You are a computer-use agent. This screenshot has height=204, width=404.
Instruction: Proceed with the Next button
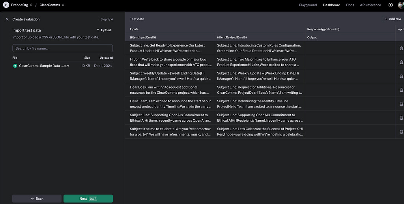coord(88,198)
